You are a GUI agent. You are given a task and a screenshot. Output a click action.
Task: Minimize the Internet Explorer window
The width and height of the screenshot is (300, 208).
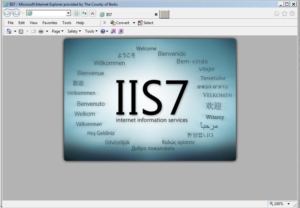pos(280,4)
